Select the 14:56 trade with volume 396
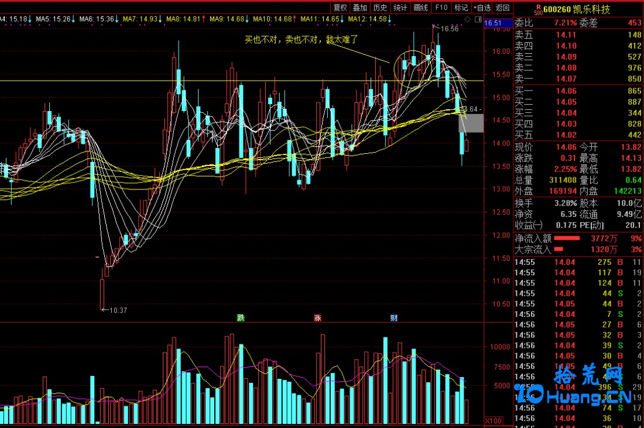644x428 pixels. (578, 388)
